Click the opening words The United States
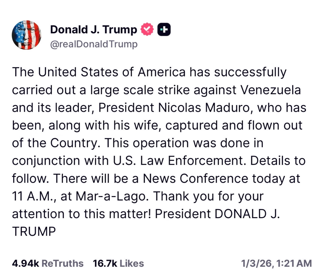This screenshot has height=279, width=319. point(55,72)
